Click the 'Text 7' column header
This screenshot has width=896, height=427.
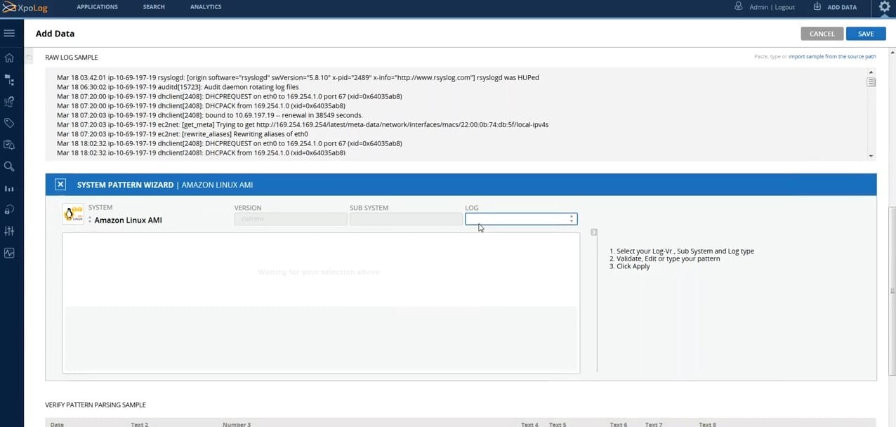pyautogui.click(x=654, y=424)
